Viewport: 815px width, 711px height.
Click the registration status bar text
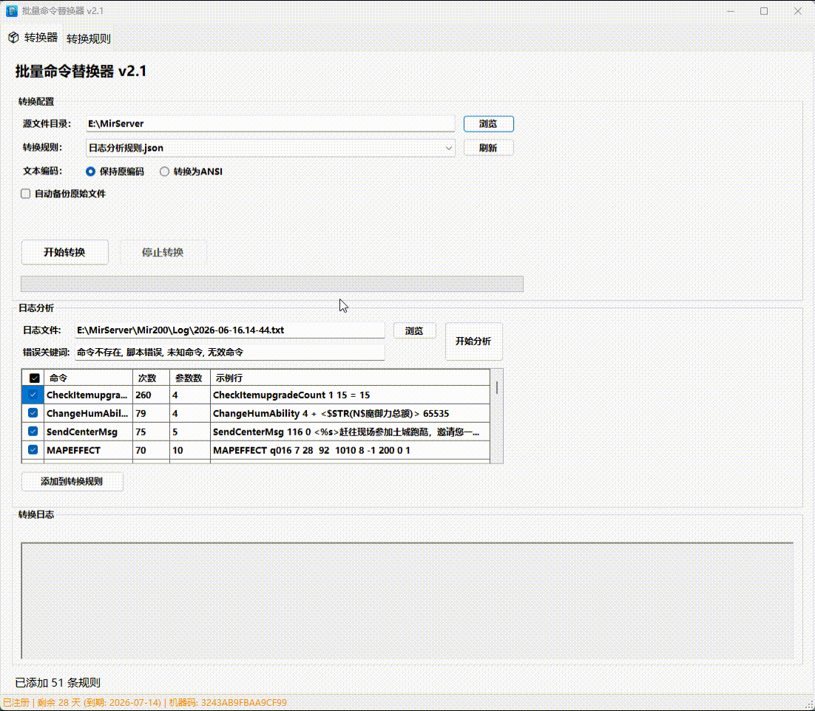pyautogui.click(x=144, y=703)
